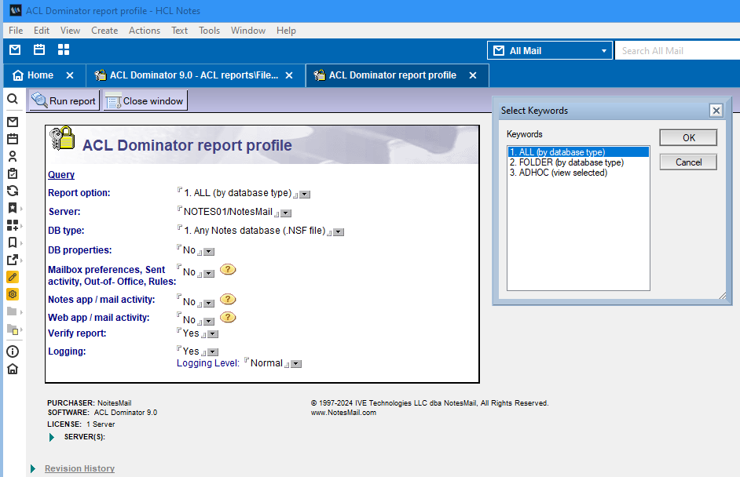Click help icon beside Mailbox preferences field
The height and width of the screenshot is (477, 740).
228,270
